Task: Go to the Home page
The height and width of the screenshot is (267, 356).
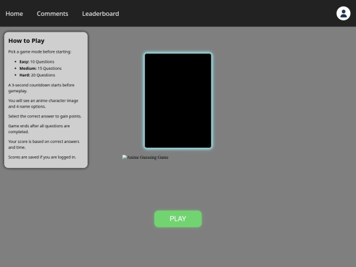Action: [14, 14]
